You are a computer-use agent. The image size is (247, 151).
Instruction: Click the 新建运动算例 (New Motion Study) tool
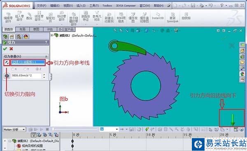109,18
